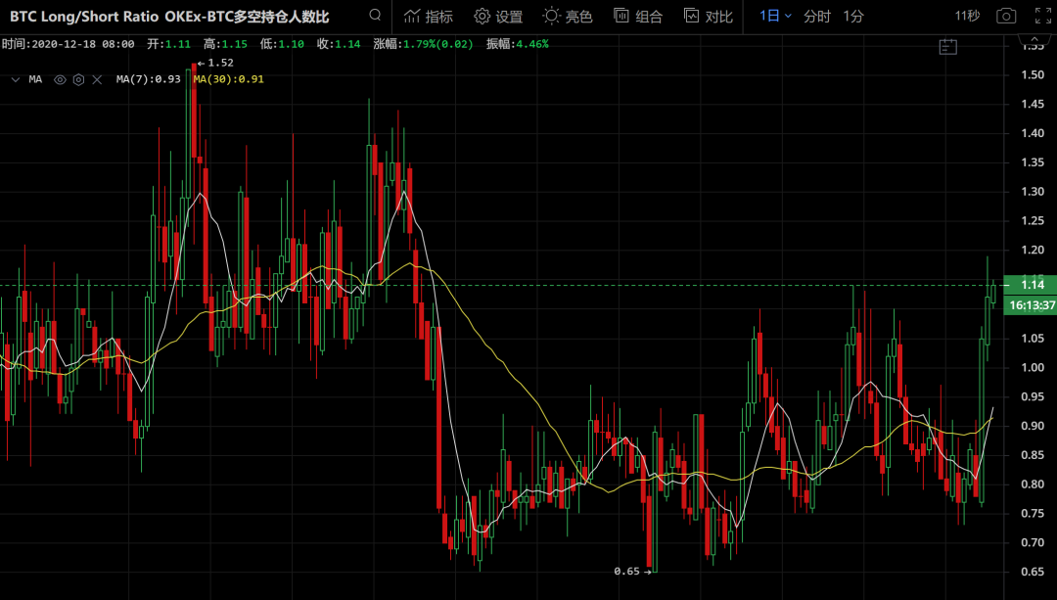Click the 振幅:4.46% readout
The image size is (1057, 600).
pos(517,44)
